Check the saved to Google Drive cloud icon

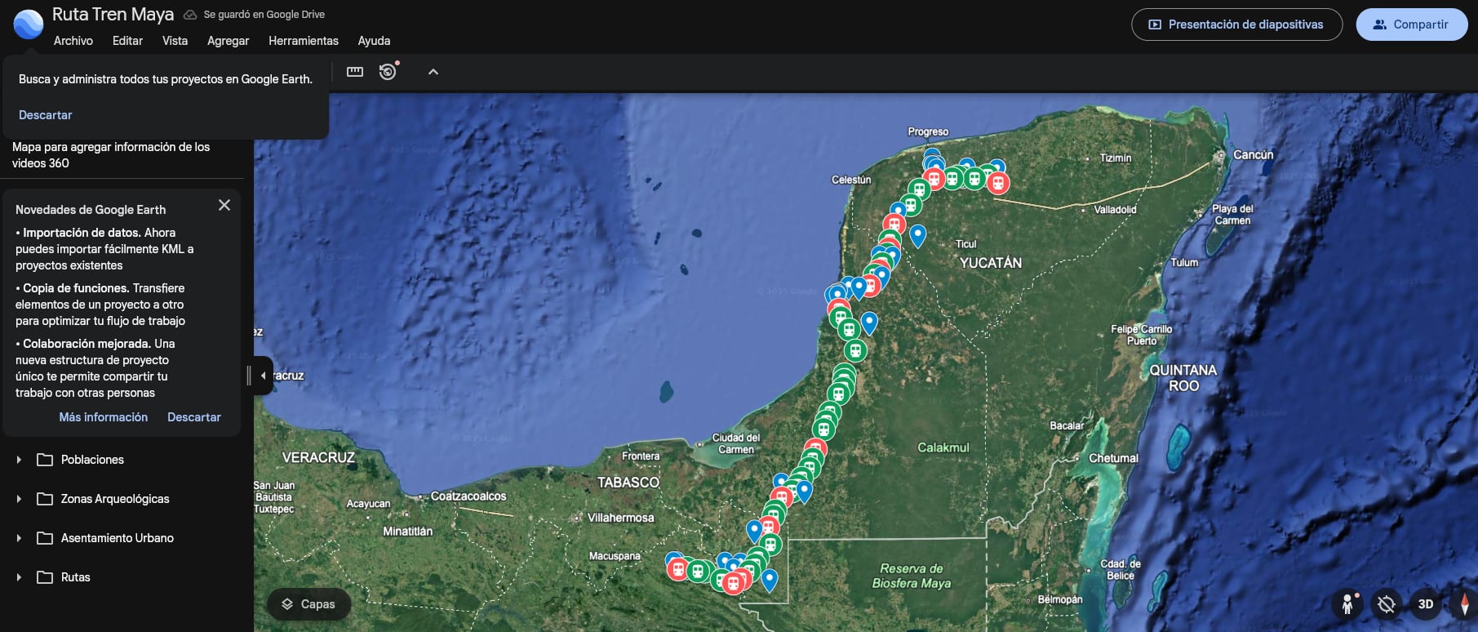[x=190, y=15]
